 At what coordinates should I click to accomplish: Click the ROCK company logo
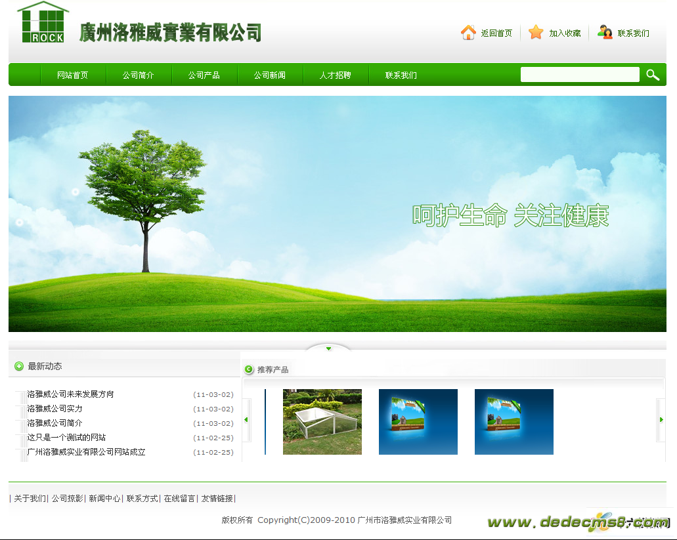pos(43,22)
